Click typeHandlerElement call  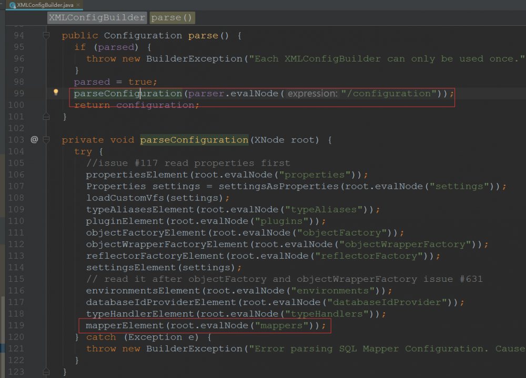click(x=140, y=314)
